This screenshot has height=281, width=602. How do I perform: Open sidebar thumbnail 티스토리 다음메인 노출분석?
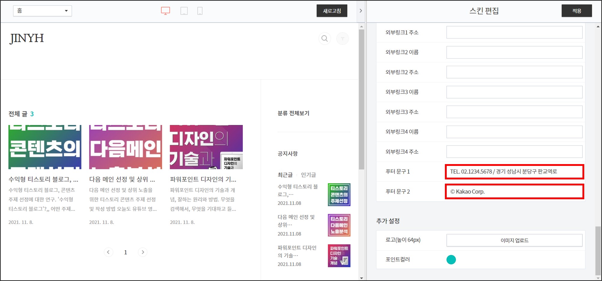(339, 225)
